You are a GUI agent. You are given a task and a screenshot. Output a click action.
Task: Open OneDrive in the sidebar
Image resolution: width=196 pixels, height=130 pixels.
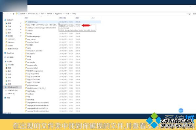click(x=9, y=53)
